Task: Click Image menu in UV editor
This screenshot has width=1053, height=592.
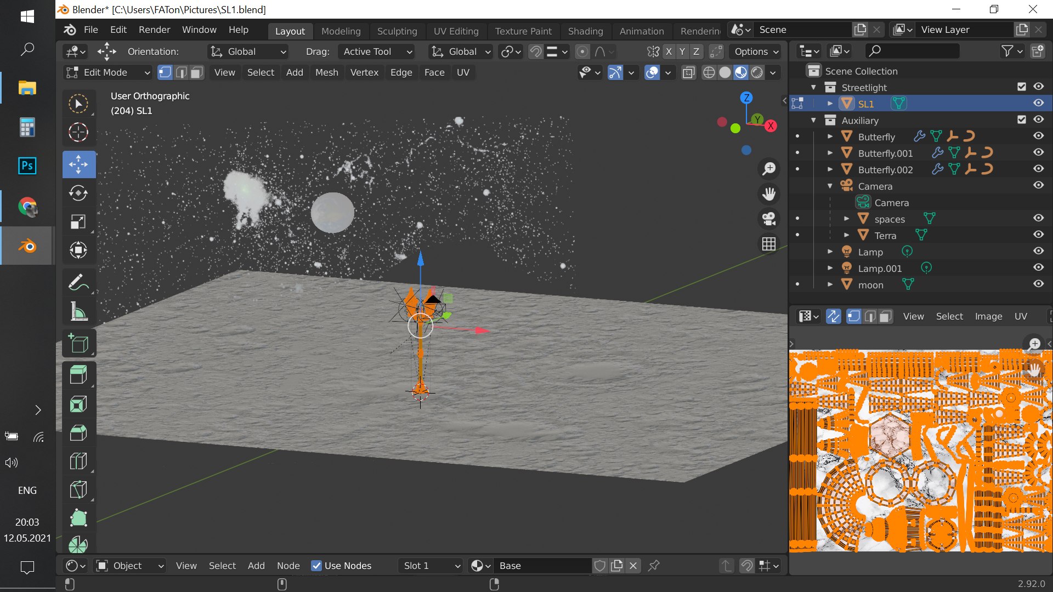Action: point(988,316)
